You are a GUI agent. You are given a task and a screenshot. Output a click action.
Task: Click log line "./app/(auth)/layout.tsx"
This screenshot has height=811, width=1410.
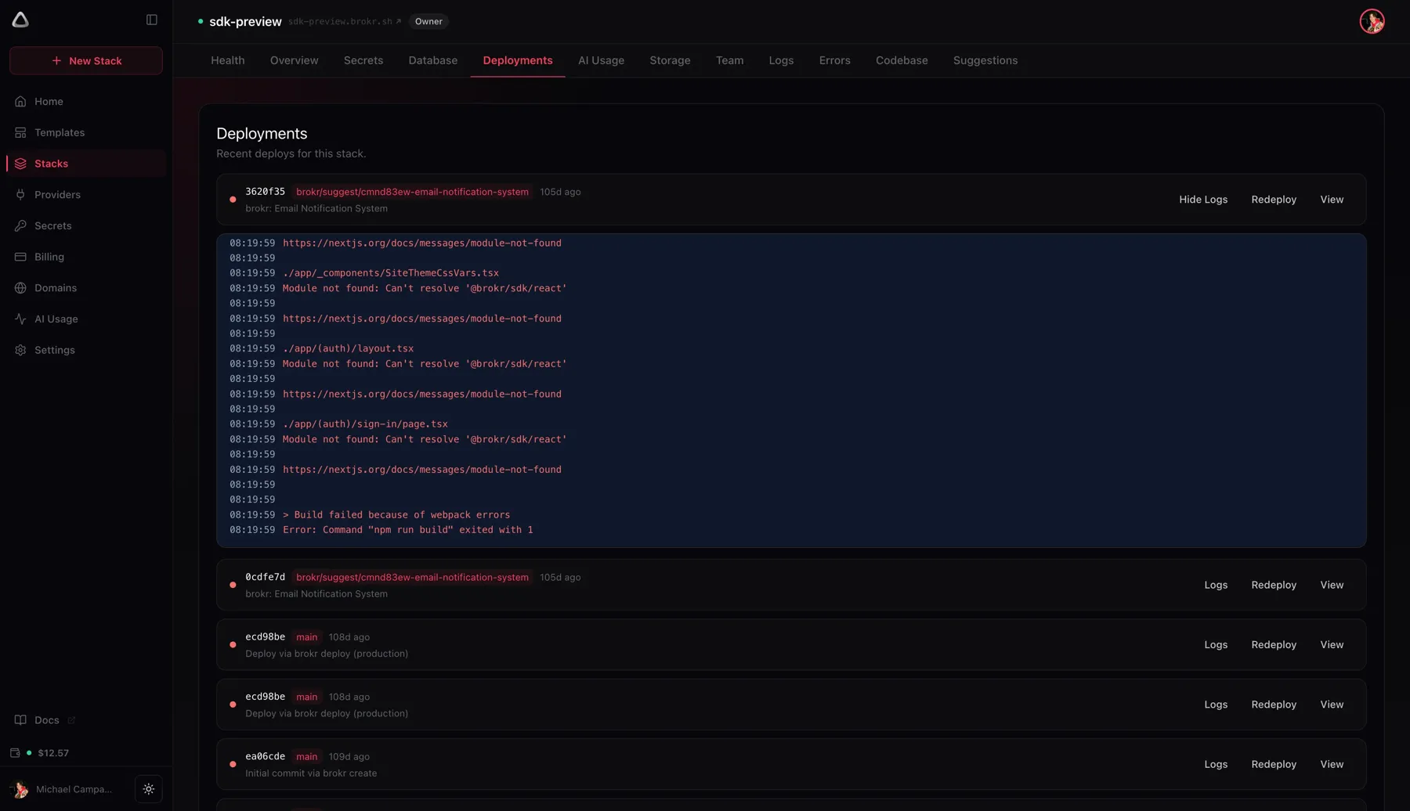coord(348,348)
